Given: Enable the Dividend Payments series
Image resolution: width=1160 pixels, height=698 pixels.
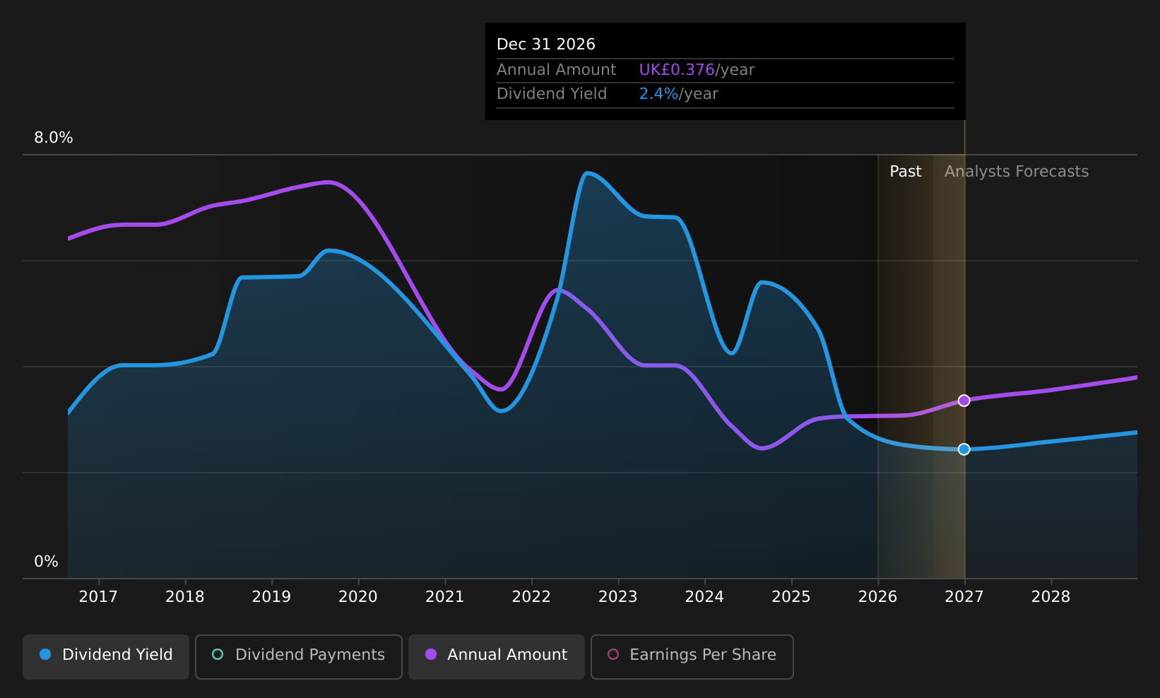Looking at the screenshot, I should coord(298,656).
